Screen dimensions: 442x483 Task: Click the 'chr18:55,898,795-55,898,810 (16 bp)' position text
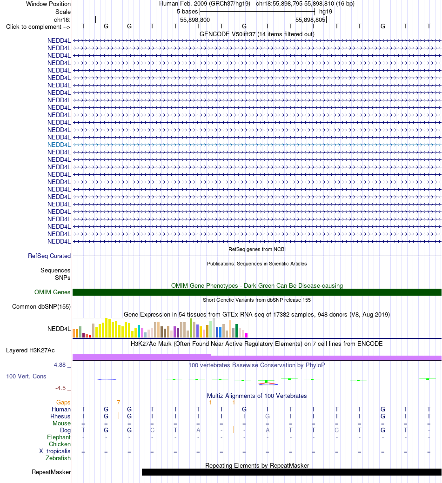tap(305, 4)
